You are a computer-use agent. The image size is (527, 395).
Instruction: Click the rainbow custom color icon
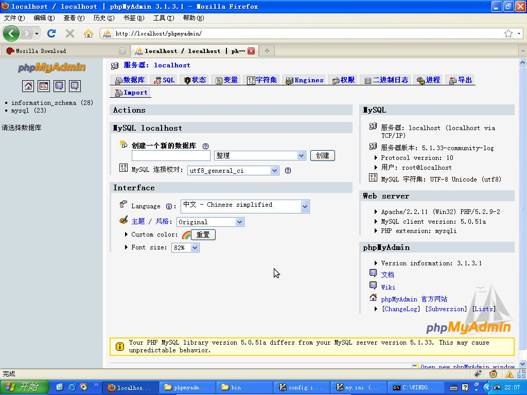point(186,235)
